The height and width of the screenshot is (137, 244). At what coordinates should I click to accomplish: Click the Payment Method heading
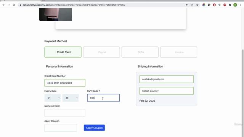click(x=56, y=41)
